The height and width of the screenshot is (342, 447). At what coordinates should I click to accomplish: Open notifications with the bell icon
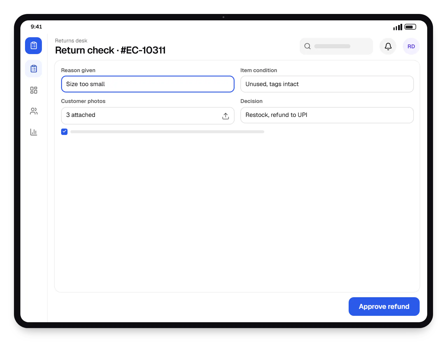click(x=388, y=46)
